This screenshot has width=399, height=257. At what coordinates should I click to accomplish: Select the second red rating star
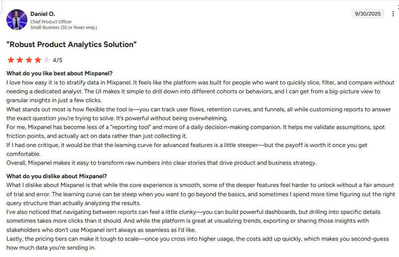[x=19, y=60]
